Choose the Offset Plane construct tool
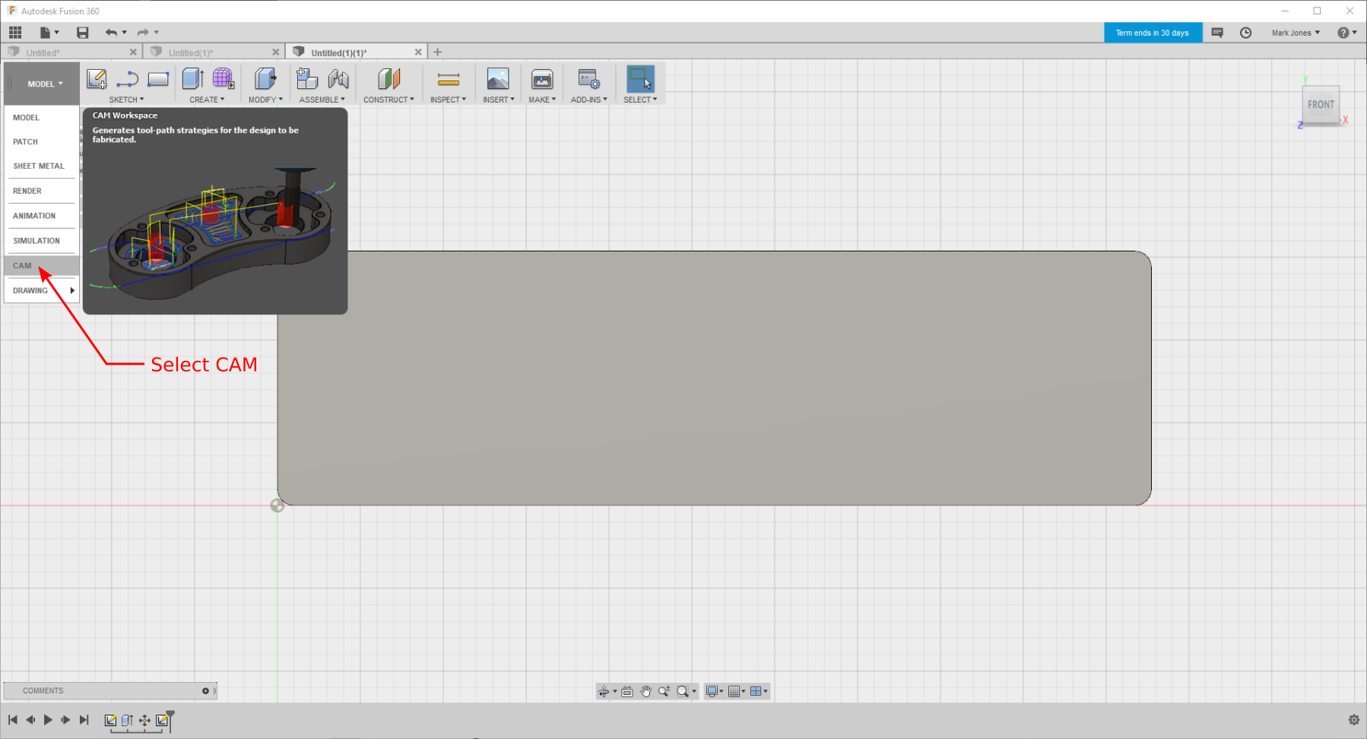Screen dimensions: 1367x739 click(x=389, y=79)
